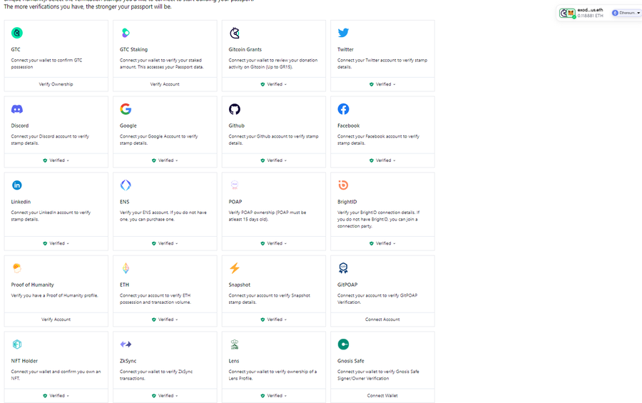Image resolution: width=642 pixels, height=403 pixels.
Task: Click the LinkedIn logo icon
Action: point(17,185)
